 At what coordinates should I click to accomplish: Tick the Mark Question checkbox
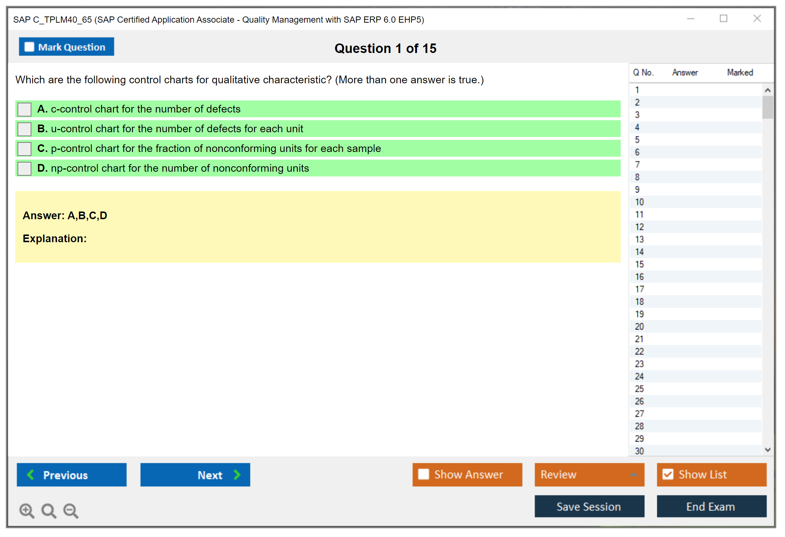[x=29, y=47]
